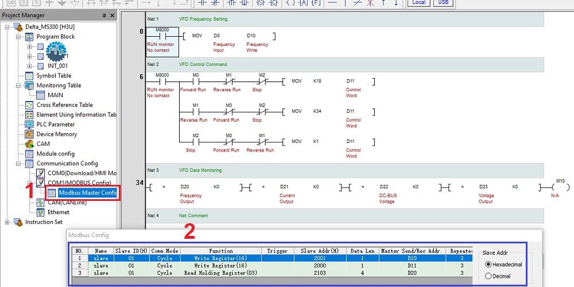Click the Element Using Information Table icon
The image size is (574, 287).
(x=29, y=115)
